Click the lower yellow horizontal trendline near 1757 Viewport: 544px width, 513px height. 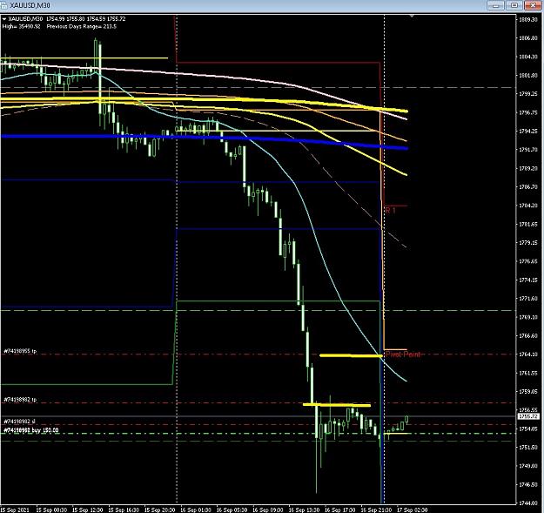(337, 405)
